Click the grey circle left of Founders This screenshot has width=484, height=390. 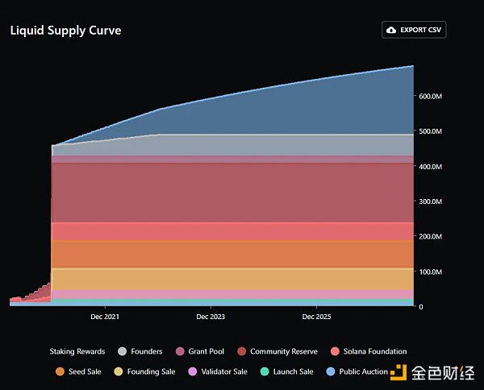[122, 351]
